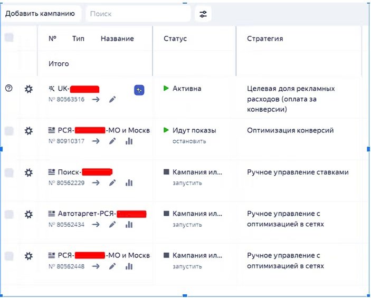Select checkbox for campaign 80562448
The height and width of the screenshot is (298, 371).
[x=9, y=256]
